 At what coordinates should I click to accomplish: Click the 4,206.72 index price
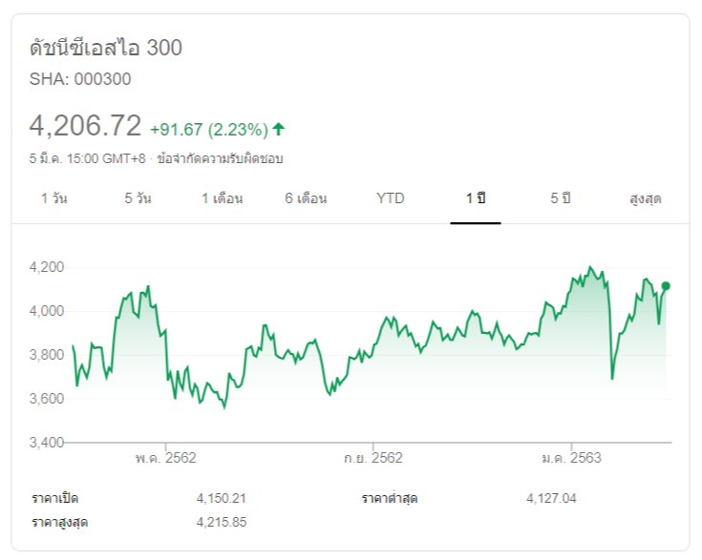coord(85,126)
